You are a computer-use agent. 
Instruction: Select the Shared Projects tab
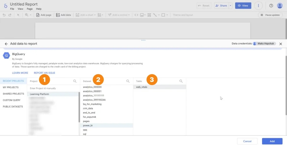click(13, 94)
